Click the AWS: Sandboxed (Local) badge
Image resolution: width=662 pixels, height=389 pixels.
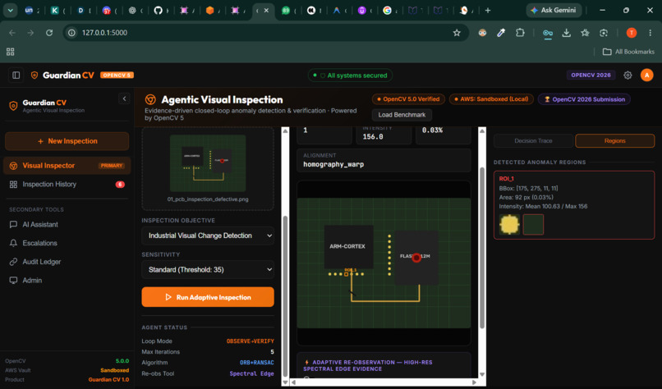[x=491, y=99]
